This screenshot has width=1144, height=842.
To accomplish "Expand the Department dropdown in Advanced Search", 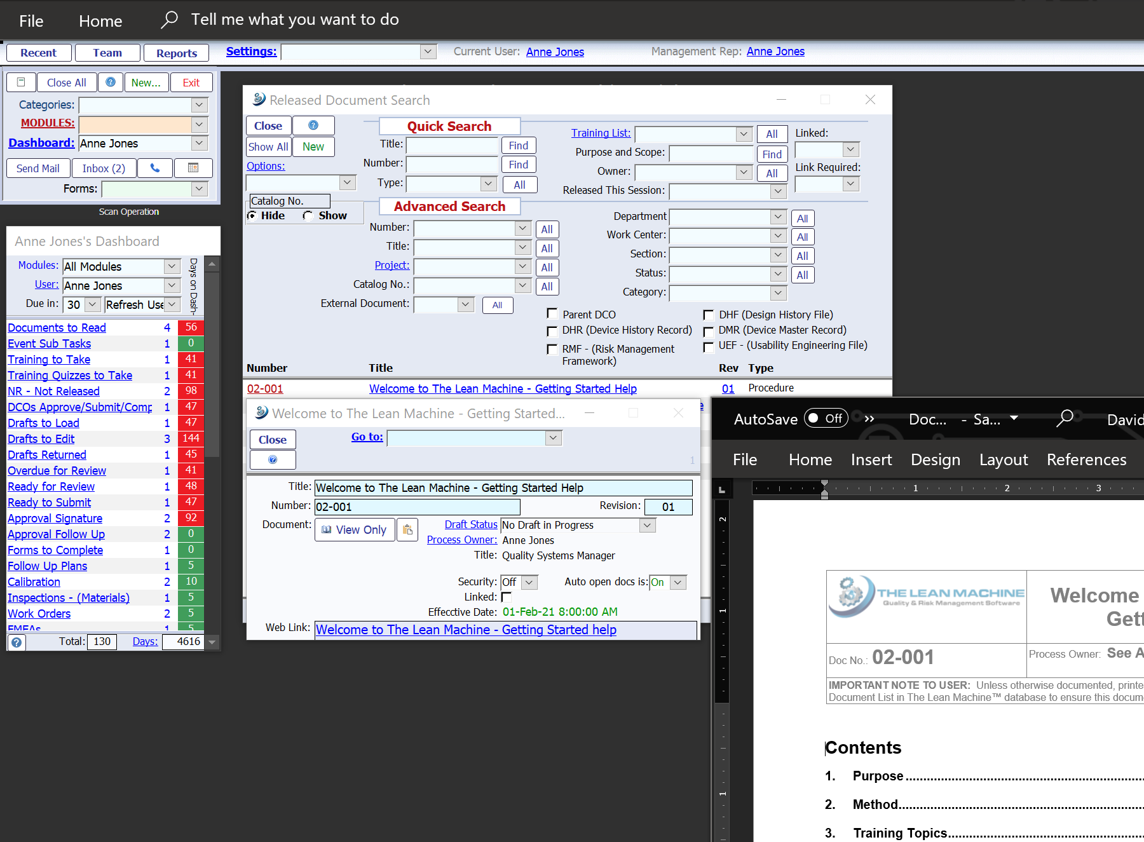I will [779, 217].
